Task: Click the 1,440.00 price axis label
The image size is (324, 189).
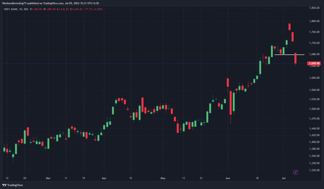Action: coord(314,129)
